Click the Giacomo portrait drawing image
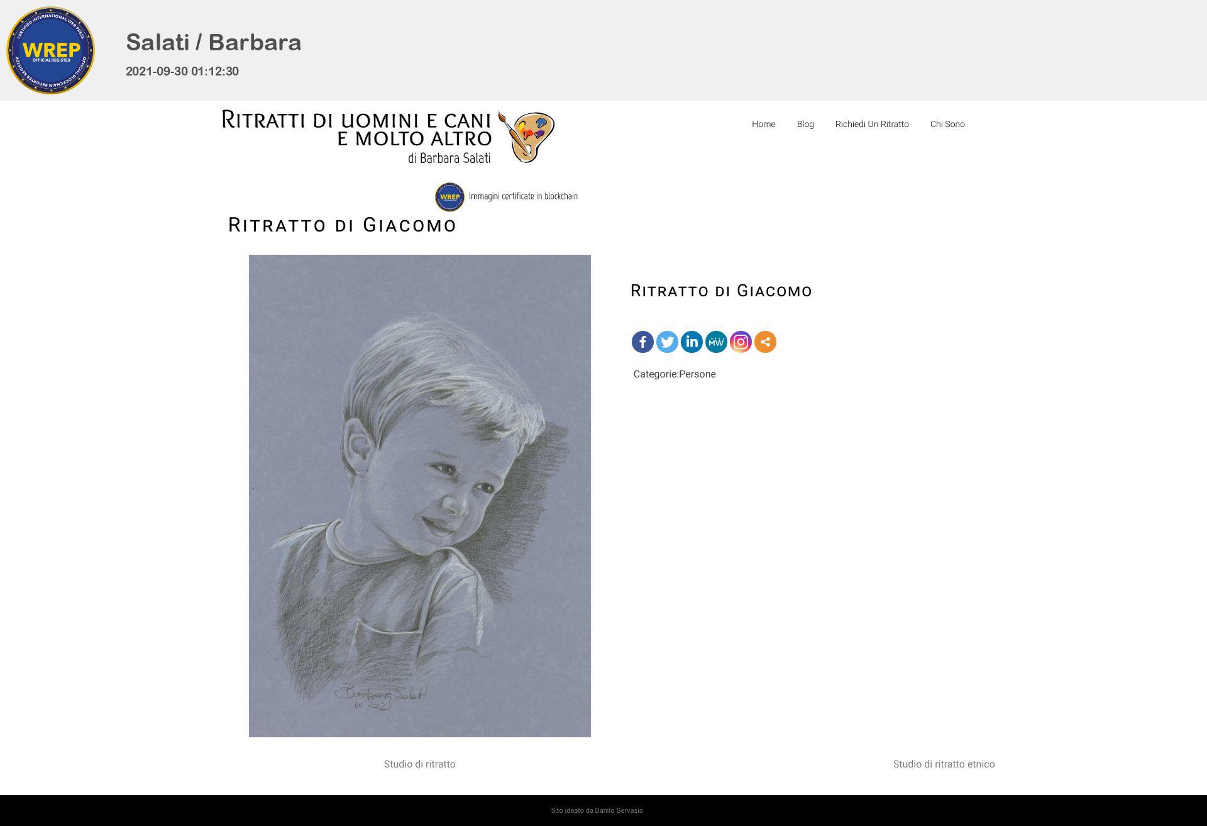This screenshot has height=826, width=1207. (420, 496)
